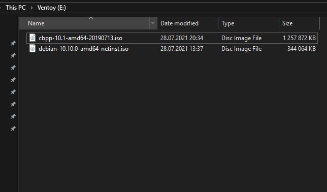Image resolution: width=327 pixels, height=192 pixels.
Task: Sort files by the Name column header
Action: point(84,23)
